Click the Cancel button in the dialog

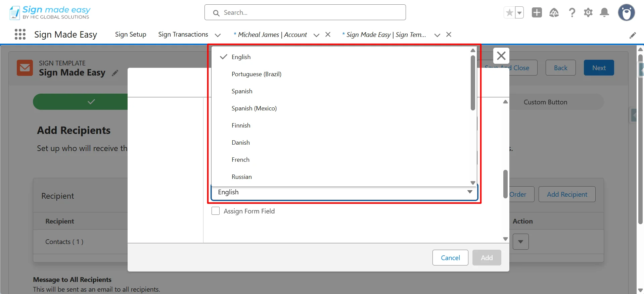click(450, 257)
